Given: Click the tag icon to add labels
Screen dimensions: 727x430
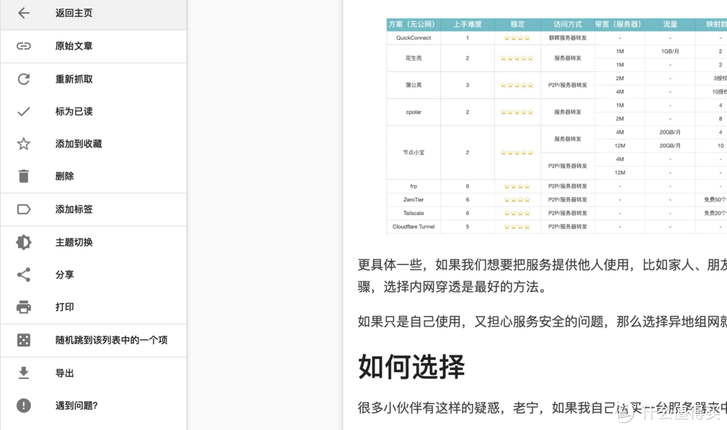Looking at the screenshot, I should click(x=23, y=209).
